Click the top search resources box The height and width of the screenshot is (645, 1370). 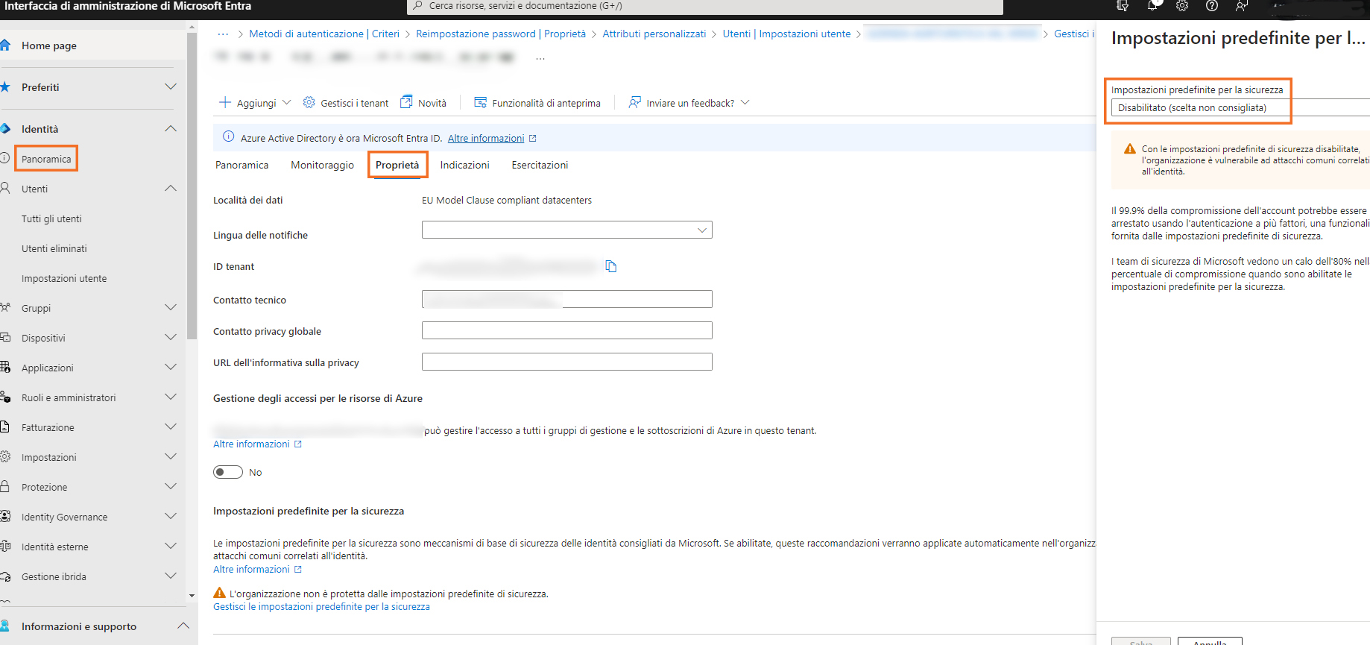point(705,6)
